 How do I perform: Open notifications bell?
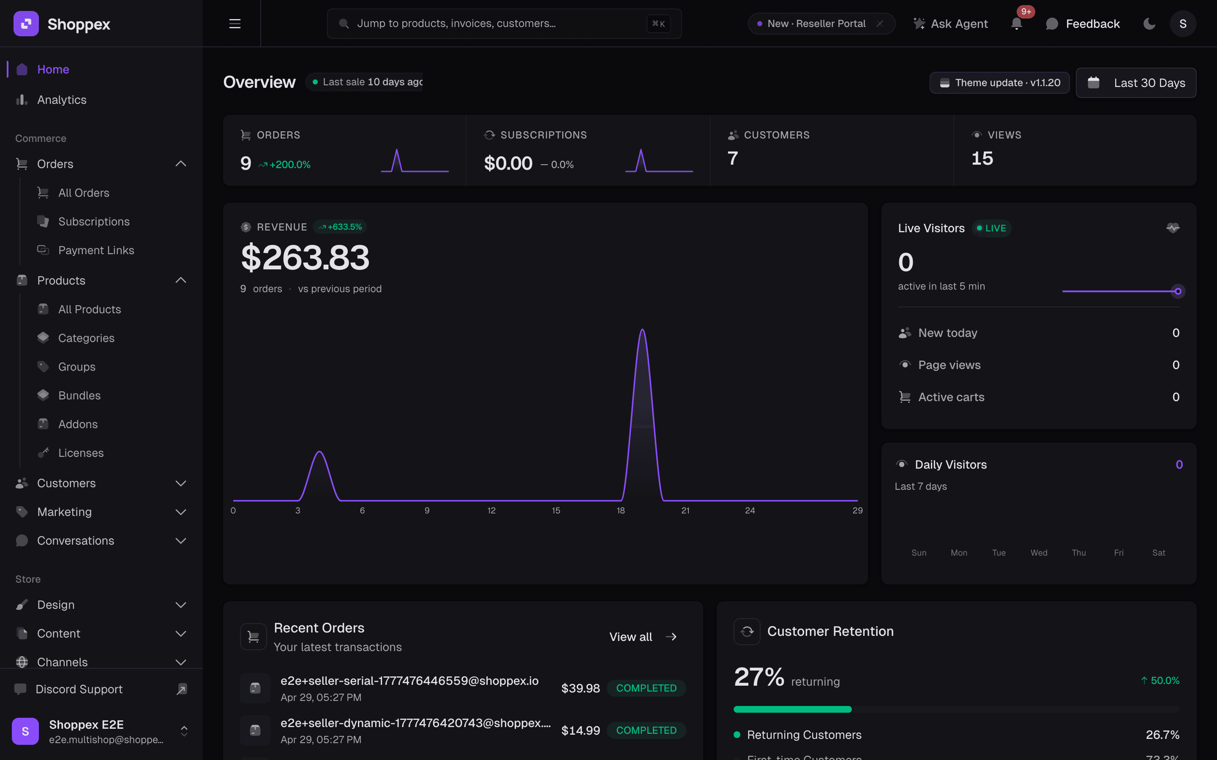(x=1016, y=24)
